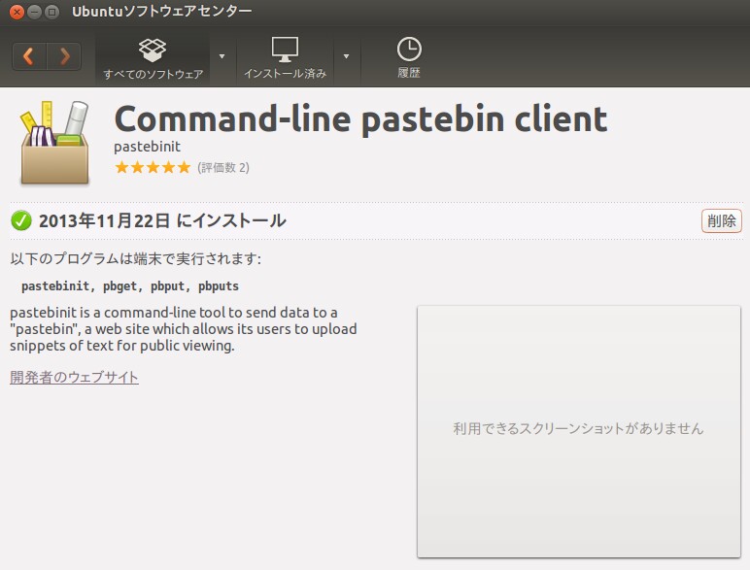Image resolution: width=750 pixels, height=570 pixels.
Task: Go forward with the right arrow button
Action: point(64,56)
